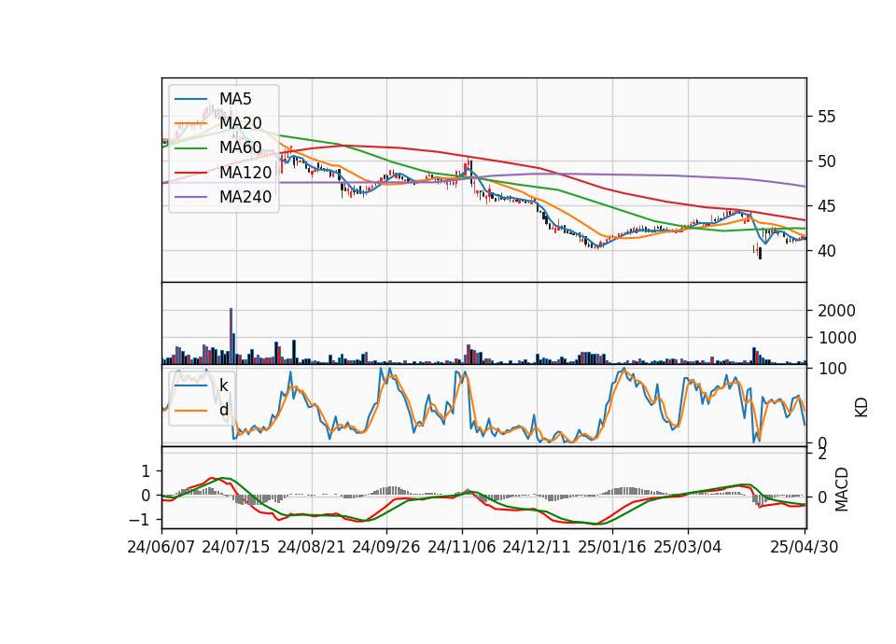Click the 25/03/04 date axis label

tap(688, 547)
